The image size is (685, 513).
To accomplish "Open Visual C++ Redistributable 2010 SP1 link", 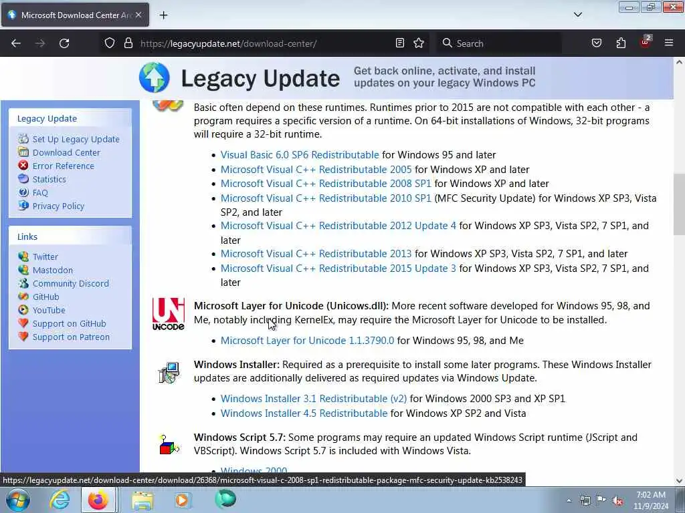I will (x=326, y=198).
